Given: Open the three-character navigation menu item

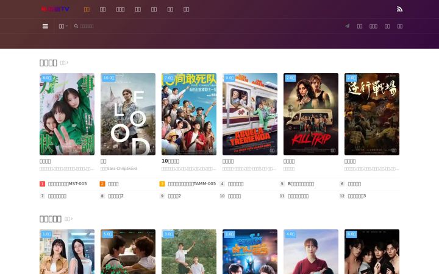Looking at the screenshot, I should [x=120, y=9].
